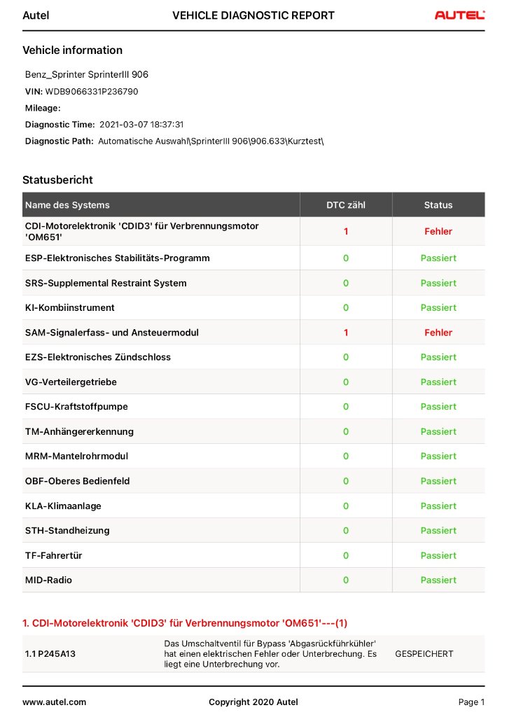This screenshot has width=507, height=717.
Task: Click the KI-Kombiinstrument row
Action: pyautogui.click(x=70, y=307)
